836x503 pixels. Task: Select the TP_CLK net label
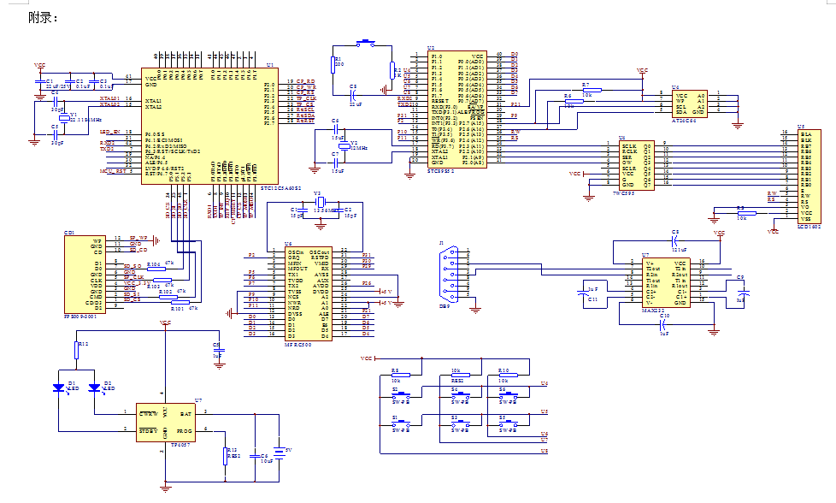pos(307,98)
